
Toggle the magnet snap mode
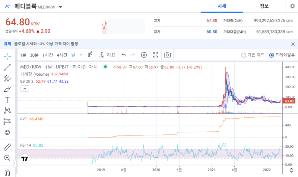point(7,173)
